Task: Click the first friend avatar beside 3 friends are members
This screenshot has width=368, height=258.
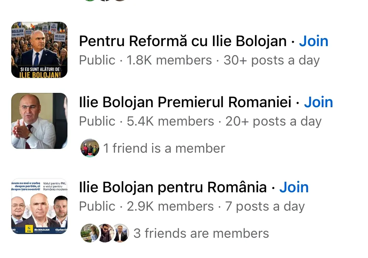Action: (90, 233)
